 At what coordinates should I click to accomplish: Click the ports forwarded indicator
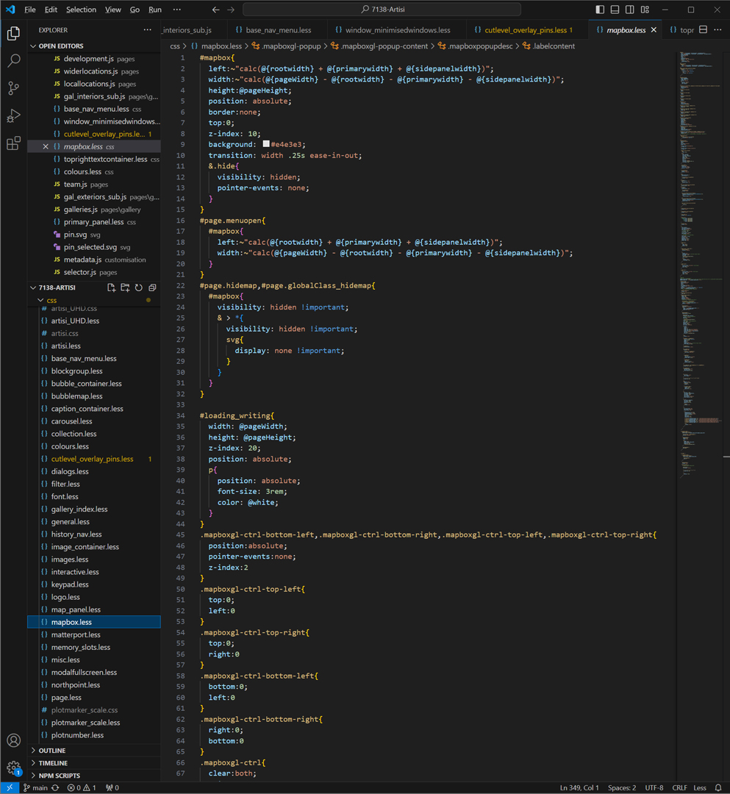112,788
